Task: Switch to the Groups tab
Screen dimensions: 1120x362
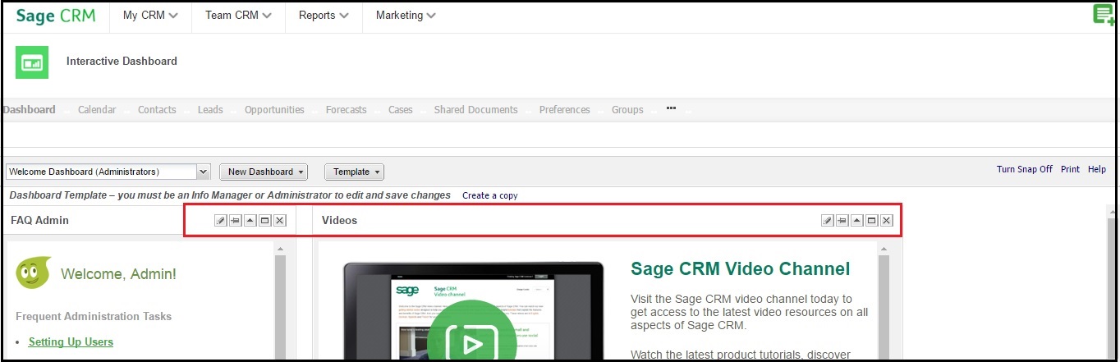Action: (x=627, y=110)
